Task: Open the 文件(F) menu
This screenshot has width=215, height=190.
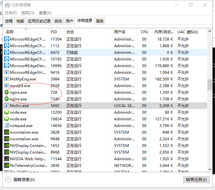Action: pos(11,13)
